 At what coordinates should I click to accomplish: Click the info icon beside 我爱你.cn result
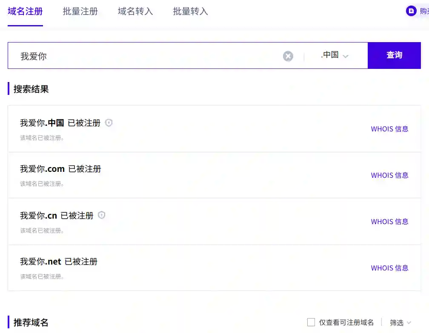101,215
